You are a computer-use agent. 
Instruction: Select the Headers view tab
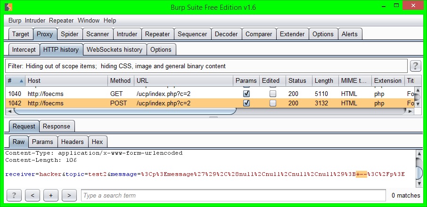(x=73, y=142)
